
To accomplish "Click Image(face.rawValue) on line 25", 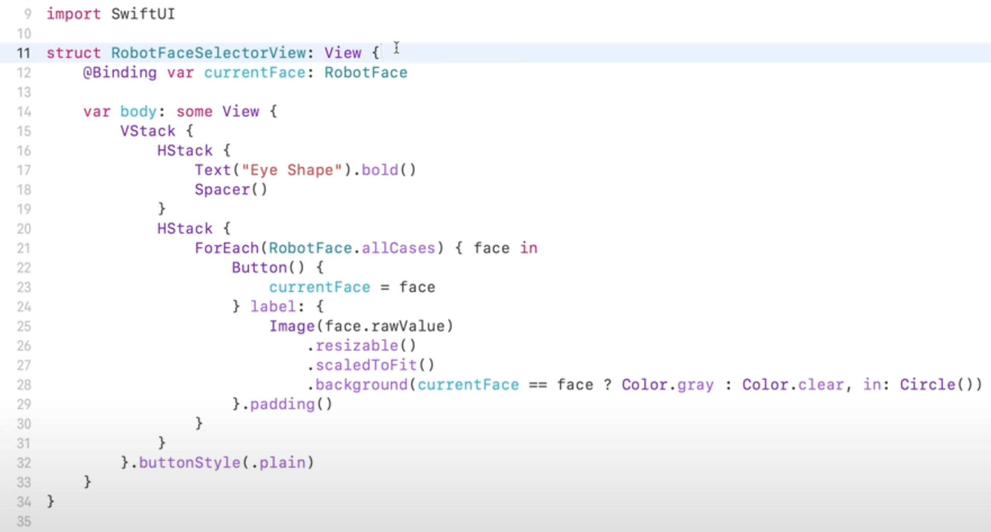I will [361, 326].
